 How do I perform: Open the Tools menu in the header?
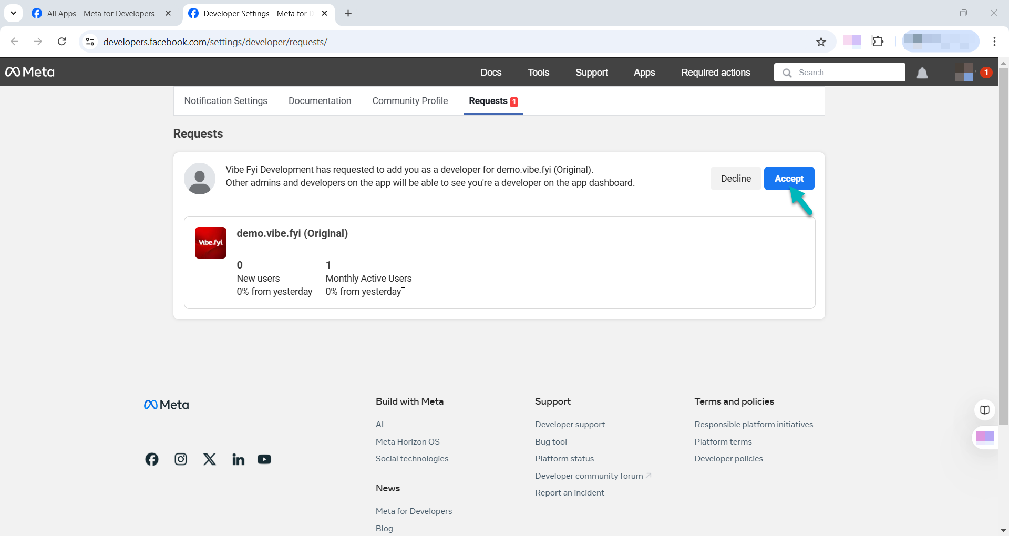coord(539,73)
